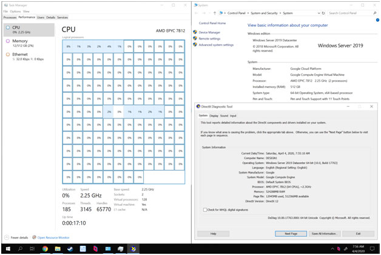This screenshot has height=255, width=381.
Task: Expand the chevron after System and Security
Action: 280,13
